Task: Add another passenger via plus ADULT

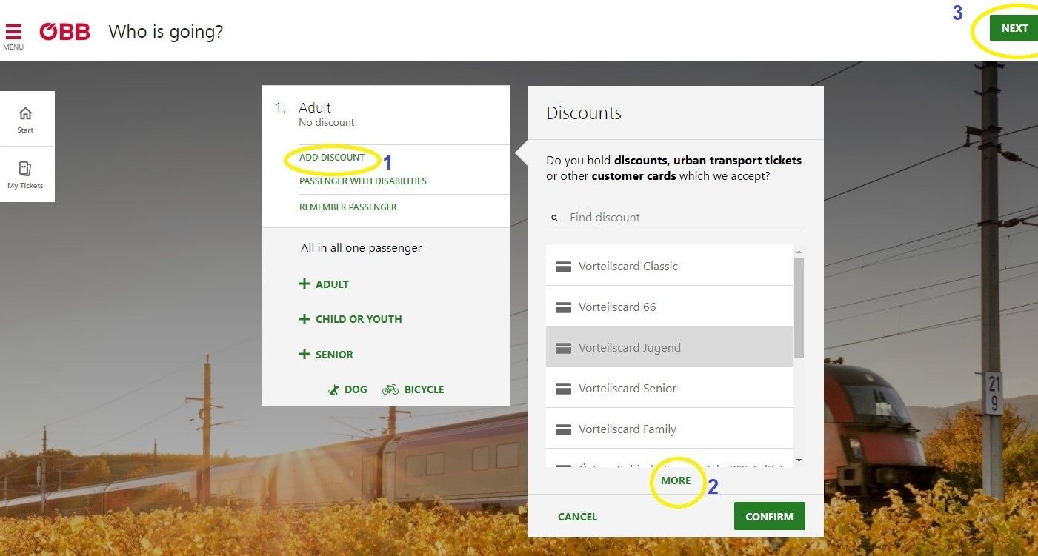Action: pyautogui.click(x=325, y=284)
